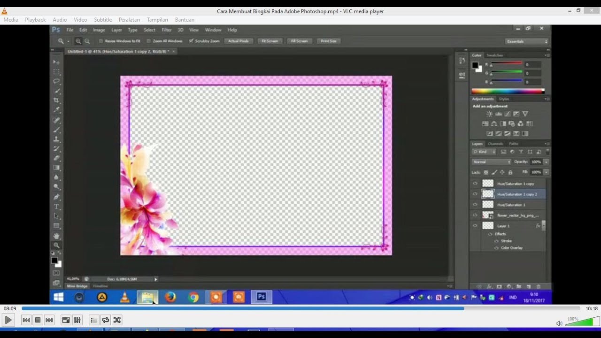
Task: Skip to next media in VLC
Action: click(49, 320)
